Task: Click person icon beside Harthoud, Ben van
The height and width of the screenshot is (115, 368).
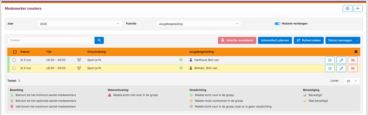Action: click(191, 60)
